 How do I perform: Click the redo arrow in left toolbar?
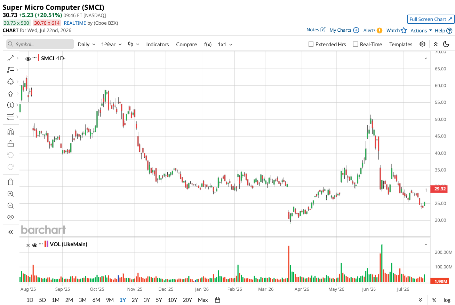tap(10, 167)
